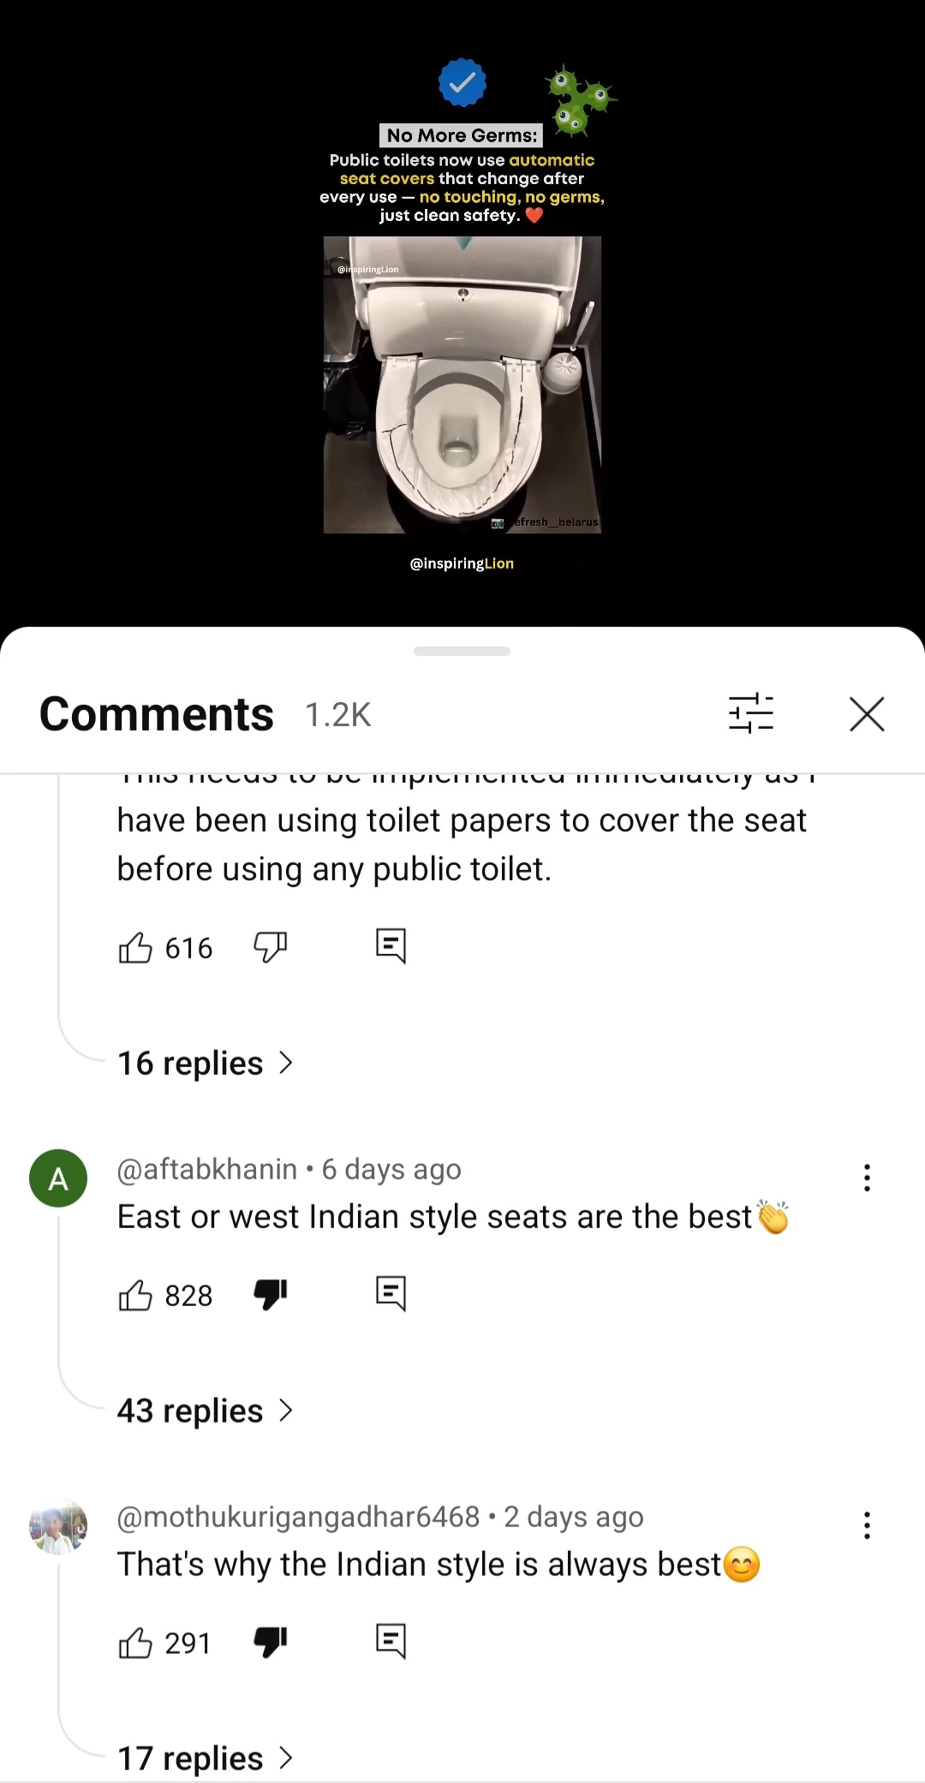Remove dislike on @aftabkhanin comment

click(x=271, y=1295)
